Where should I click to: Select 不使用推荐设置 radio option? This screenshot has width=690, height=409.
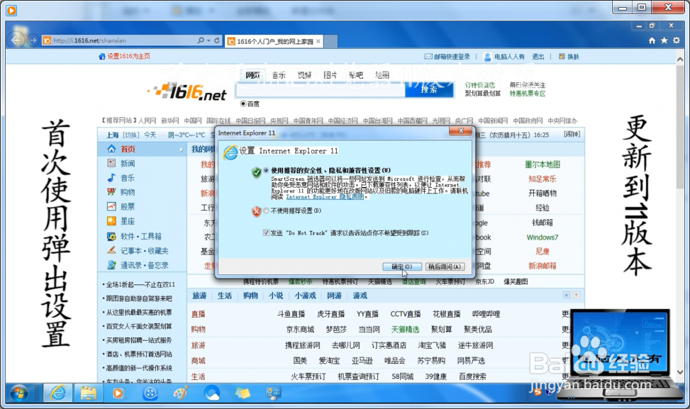pyautogui.click(x=266, y=211)
